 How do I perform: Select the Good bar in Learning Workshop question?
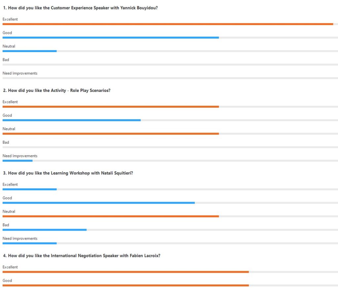click(98, 203)
